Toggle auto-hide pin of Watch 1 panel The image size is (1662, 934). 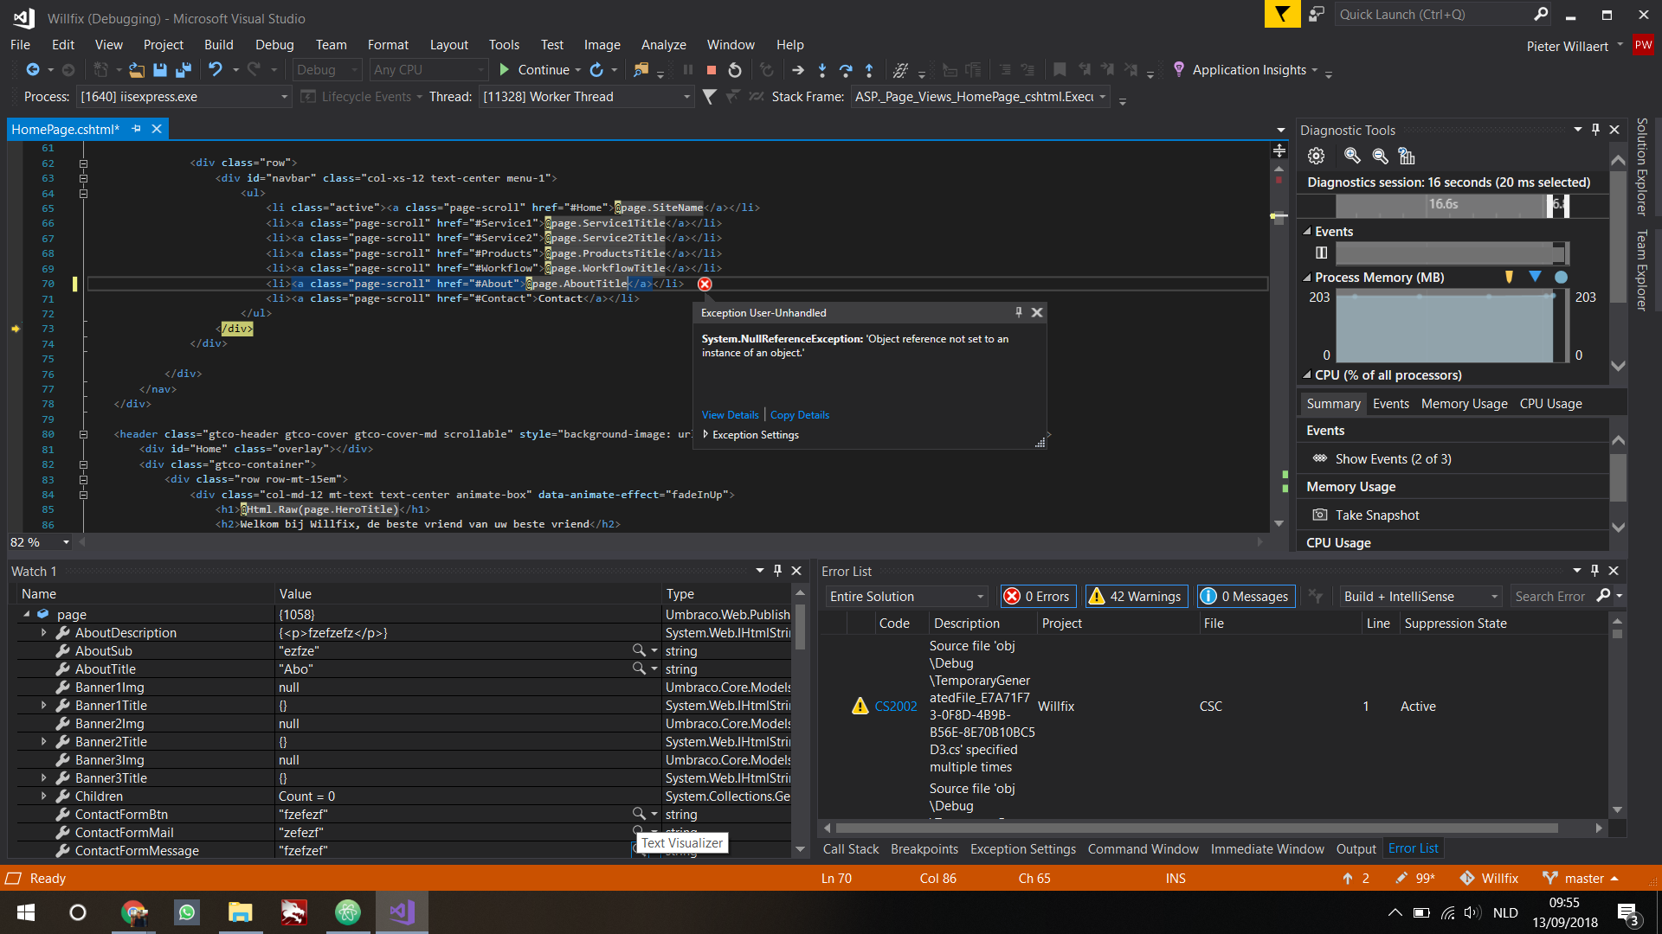coord(777,571)
